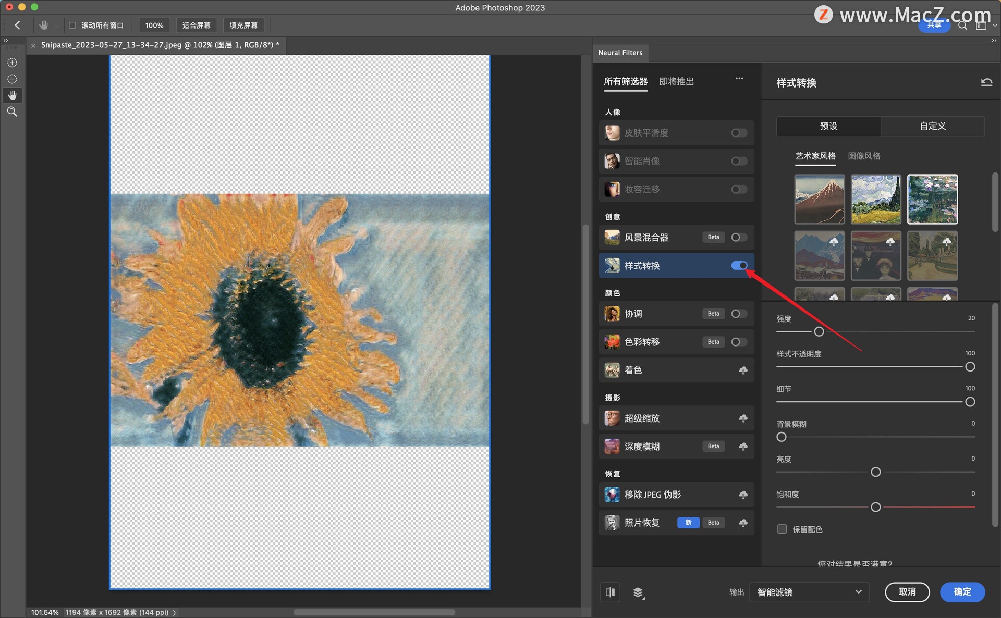Switch to the 即将推出 tab
The height and width of the screenshot is (618, 1001).
(676, 82)
